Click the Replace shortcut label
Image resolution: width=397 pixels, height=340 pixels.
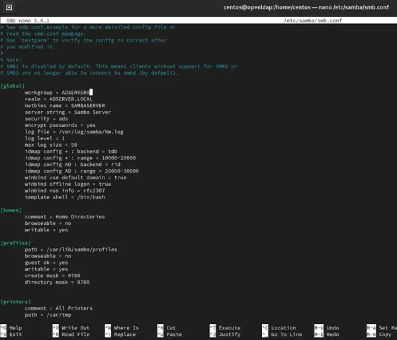tap(124, 335)
